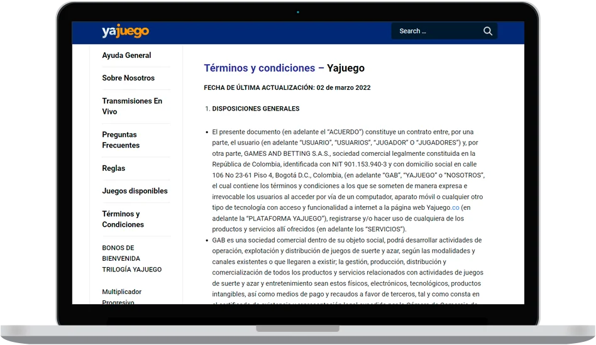The image size is (596, 345).
Task: Go to Transmisiones En Vivo
Action: (132, 106)
